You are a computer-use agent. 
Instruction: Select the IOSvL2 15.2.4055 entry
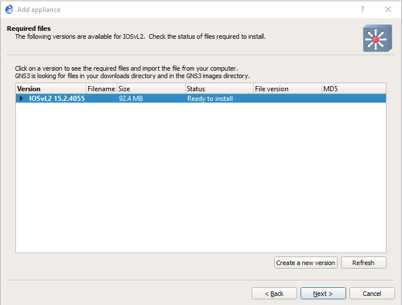(57, 99)
